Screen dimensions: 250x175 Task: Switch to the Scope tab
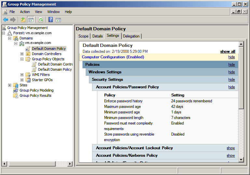click(83, 36)
